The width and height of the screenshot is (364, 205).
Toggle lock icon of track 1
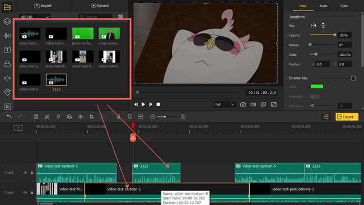click(32, 193)
